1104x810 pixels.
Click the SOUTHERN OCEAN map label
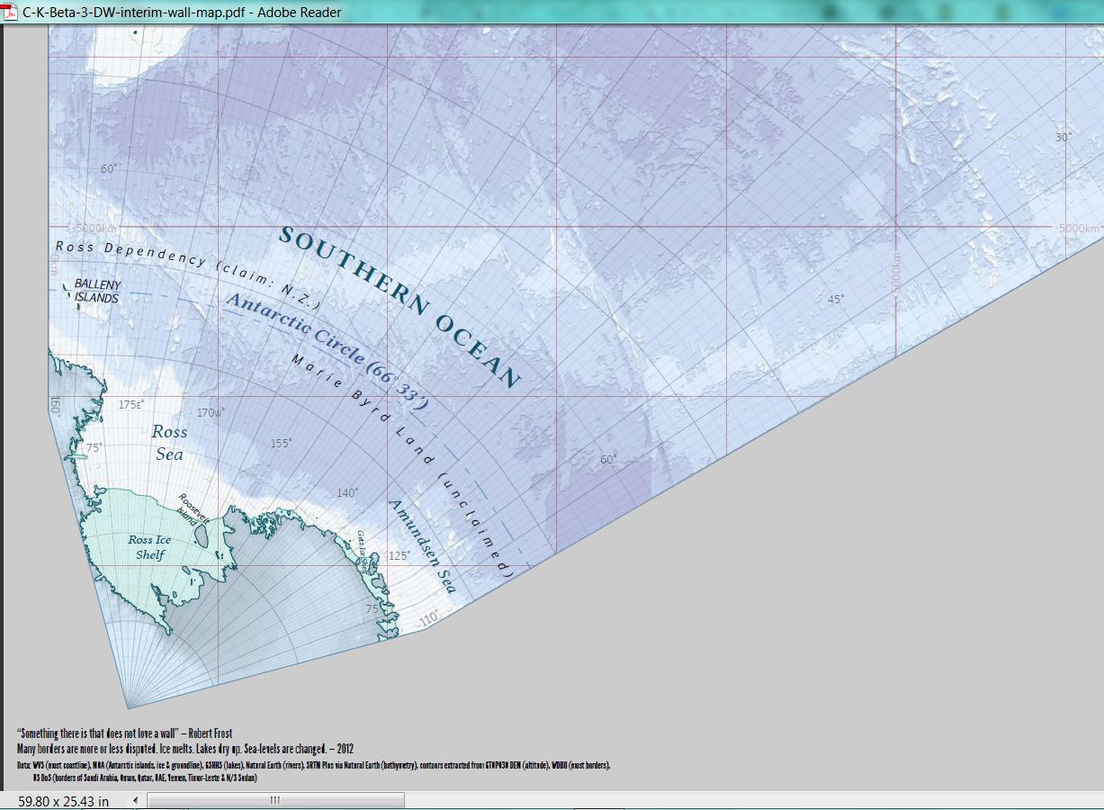click(399, 306)
